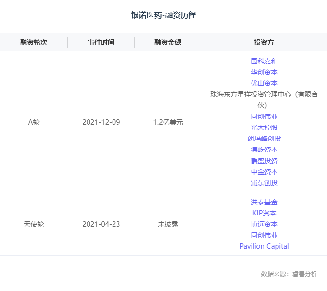Open the 国科嘉和 investor link
Image resolution: width=327 pixels, height=291 pixels.
(264, 62)
